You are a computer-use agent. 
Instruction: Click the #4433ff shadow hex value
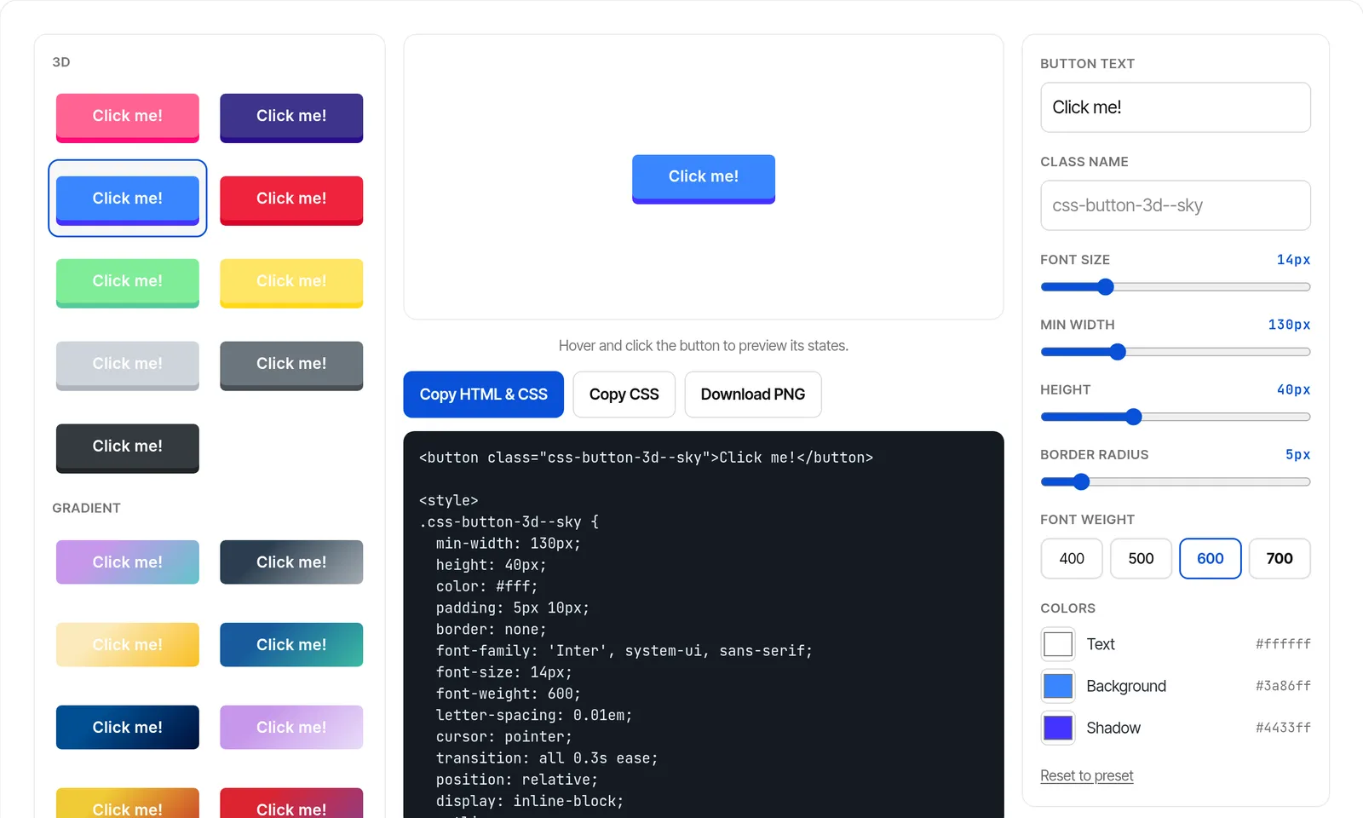[1283, 728]
